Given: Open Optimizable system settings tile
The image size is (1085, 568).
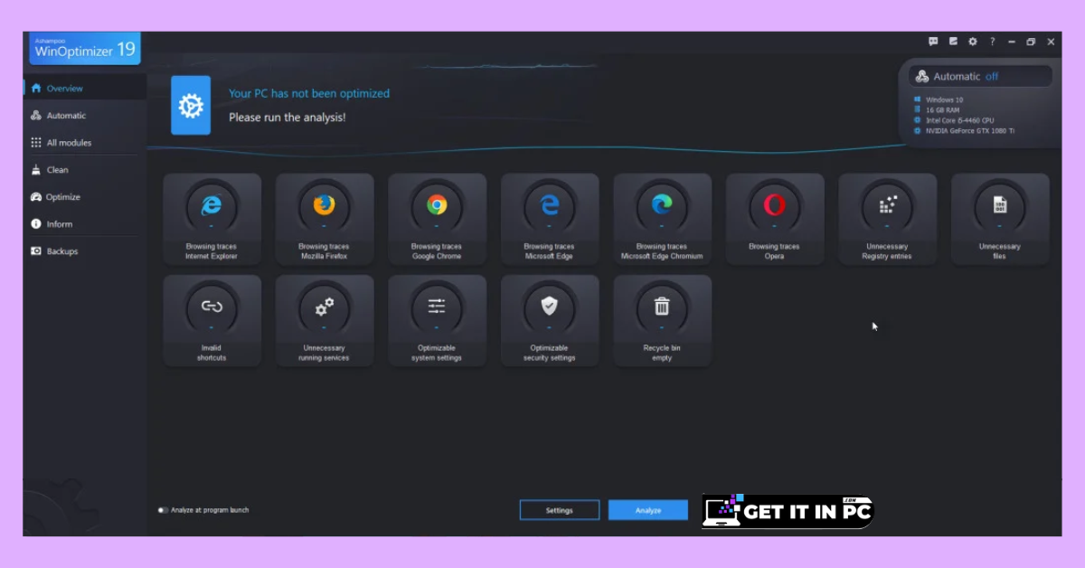Looking at the screenshot, I should (x=437, y=321).
